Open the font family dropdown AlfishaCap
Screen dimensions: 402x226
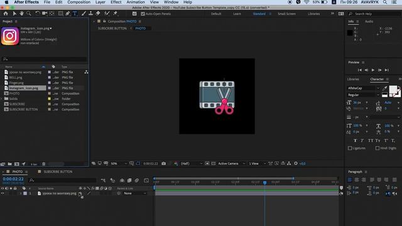tap(363, 88)
